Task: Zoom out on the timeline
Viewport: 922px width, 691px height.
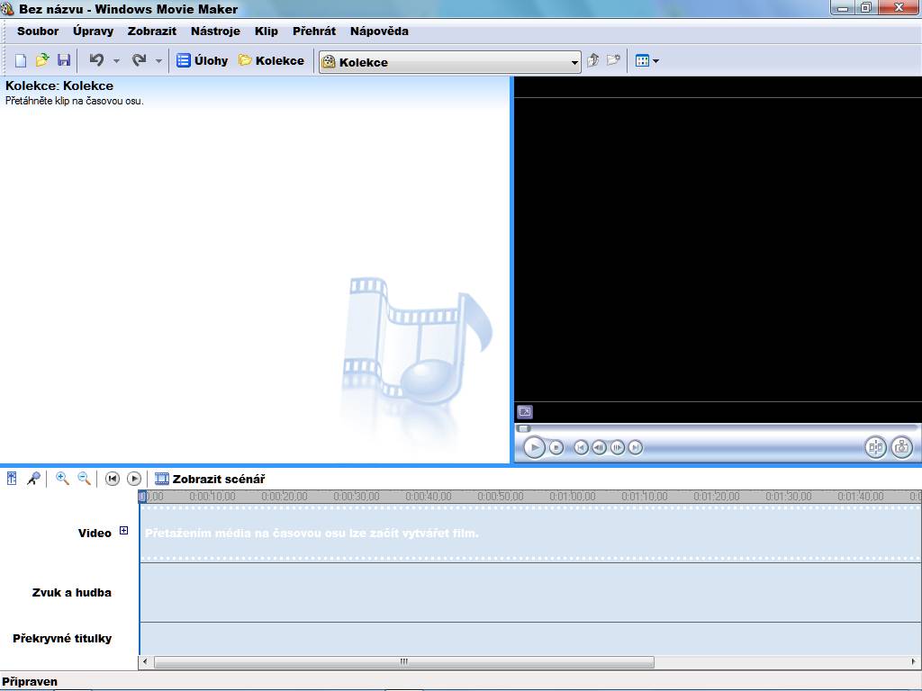Action: coord(84,479)
